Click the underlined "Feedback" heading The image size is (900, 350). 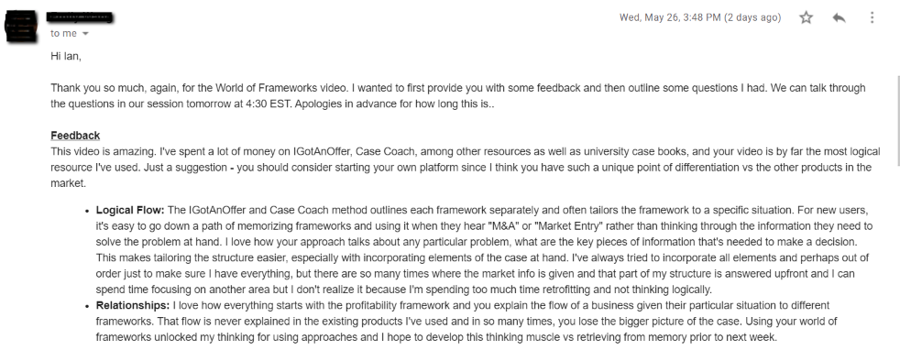point(75,136)
